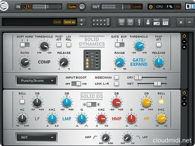Viewport: 195px width, 146px height.
Task: Toggle the PRE tapedeck icon
Action: (122, 22)
